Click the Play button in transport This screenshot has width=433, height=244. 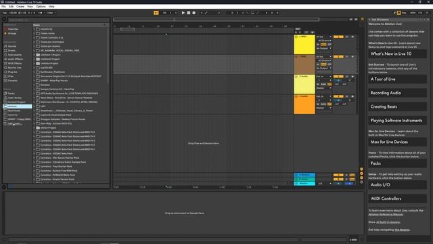183,13
